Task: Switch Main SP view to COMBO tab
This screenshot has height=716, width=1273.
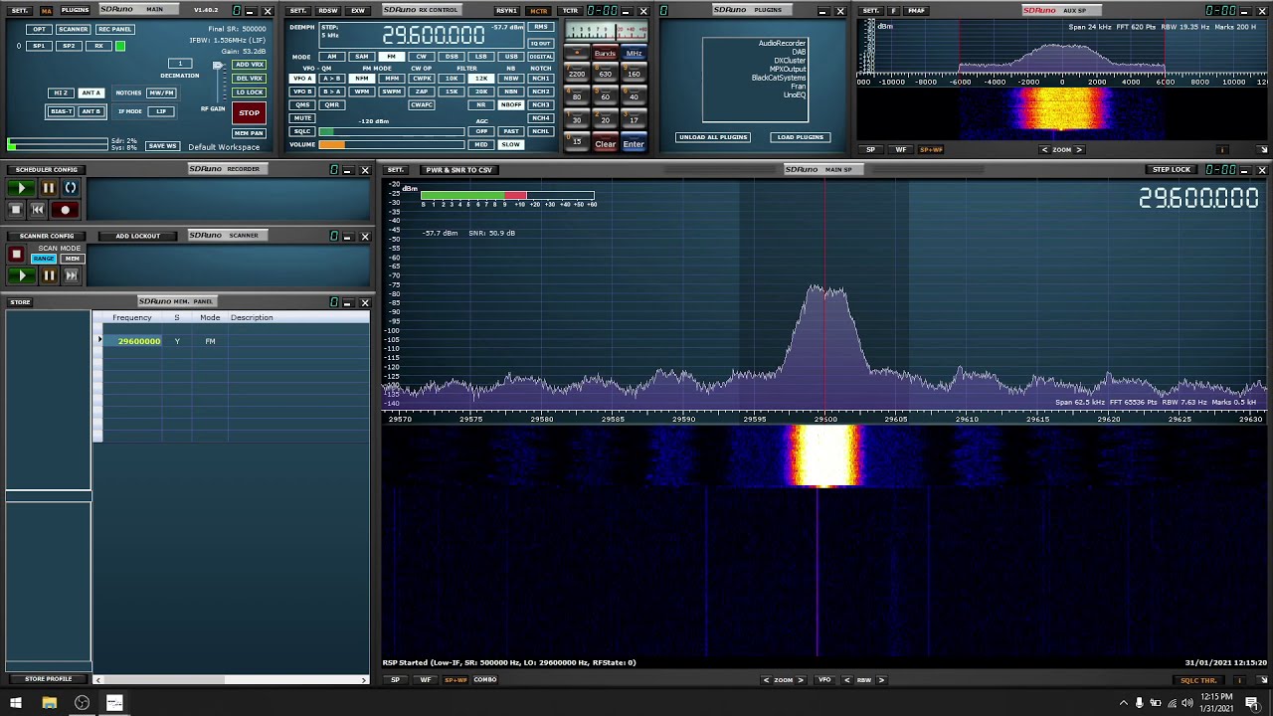Action: tap(485, 680)
